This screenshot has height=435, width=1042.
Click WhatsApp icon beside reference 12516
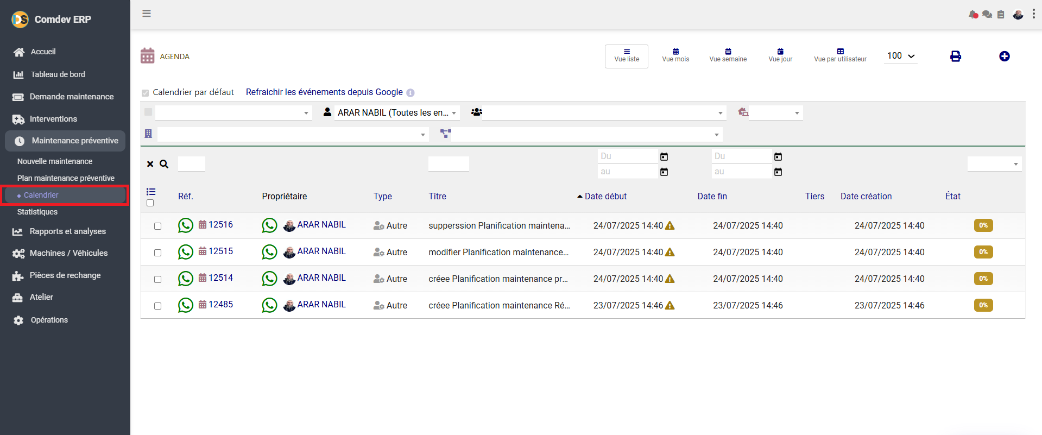pos(186,225)
